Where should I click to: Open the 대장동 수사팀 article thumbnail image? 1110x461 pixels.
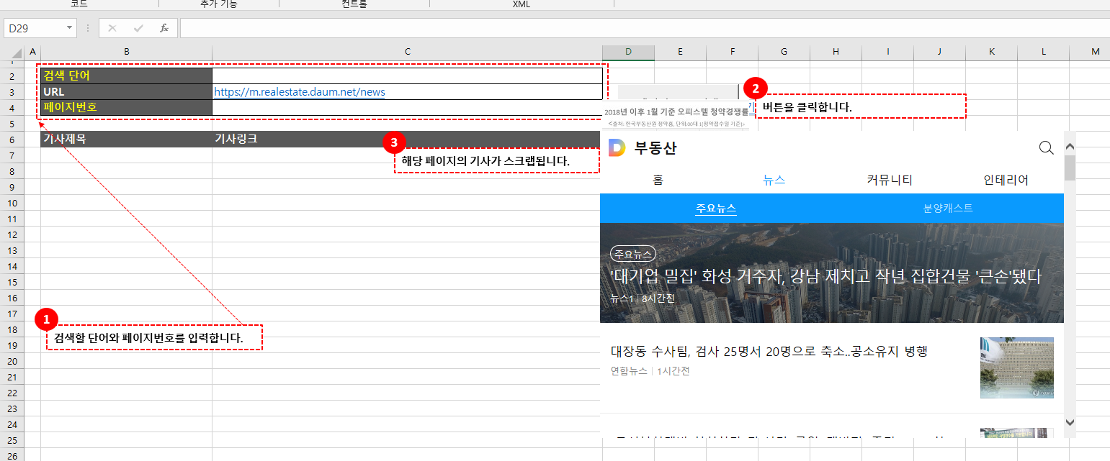(x=1016, y=368)
